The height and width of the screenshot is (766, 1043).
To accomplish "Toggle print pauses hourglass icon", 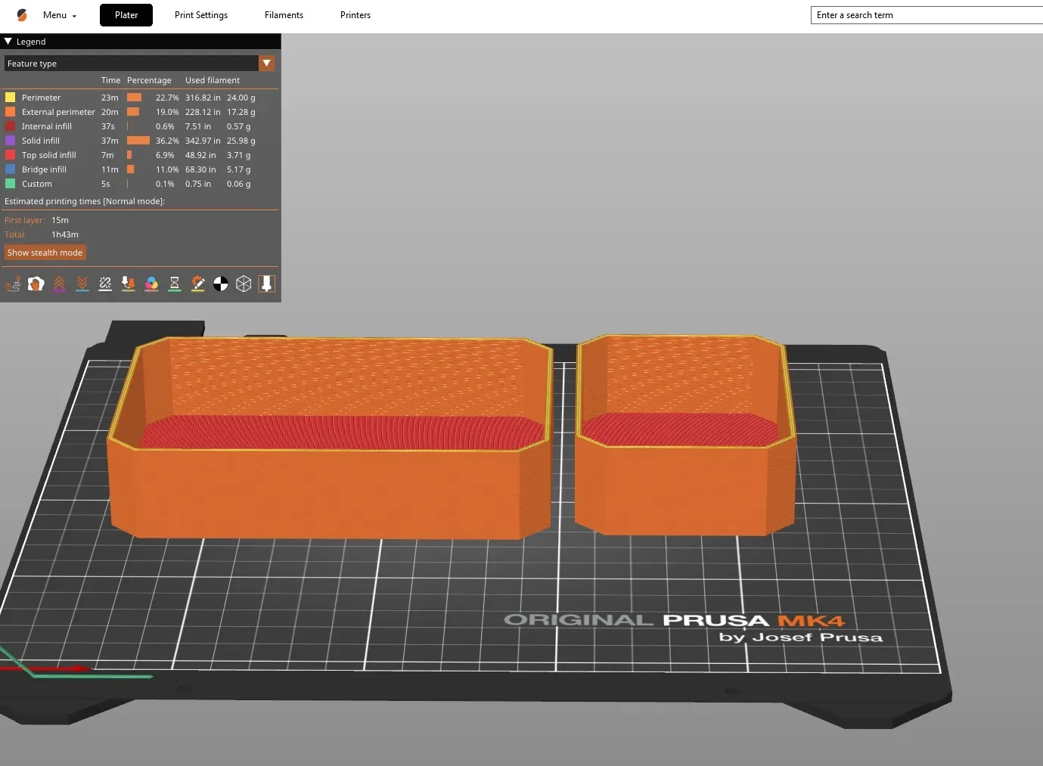I will 175,284.
